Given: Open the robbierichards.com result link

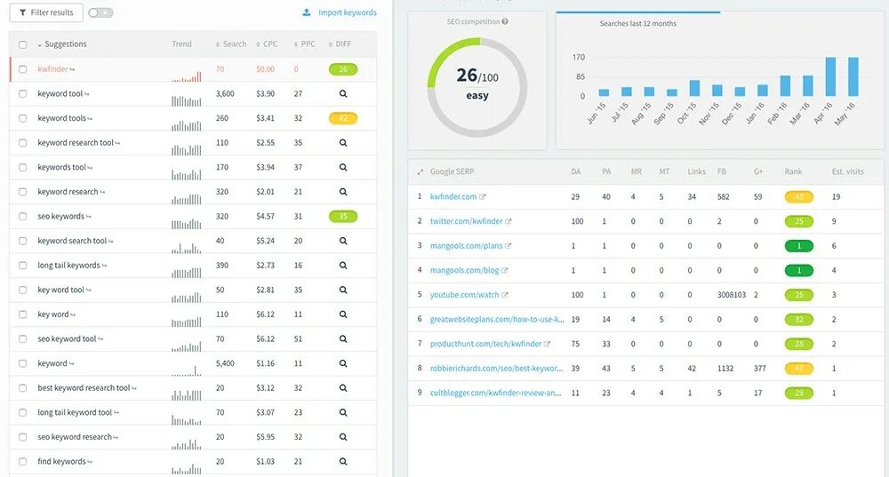Looking at the screenshot, I should [x=497, y=369].
